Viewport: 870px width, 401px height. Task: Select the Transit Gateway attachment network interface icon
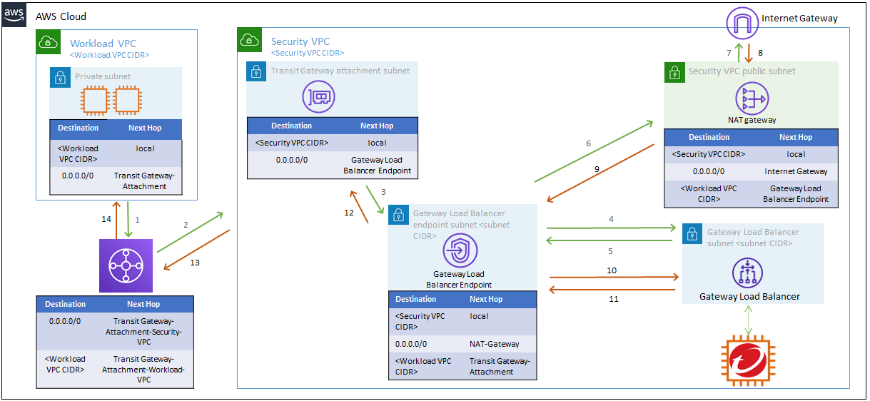pyautogui.click(x=318, y=96)
